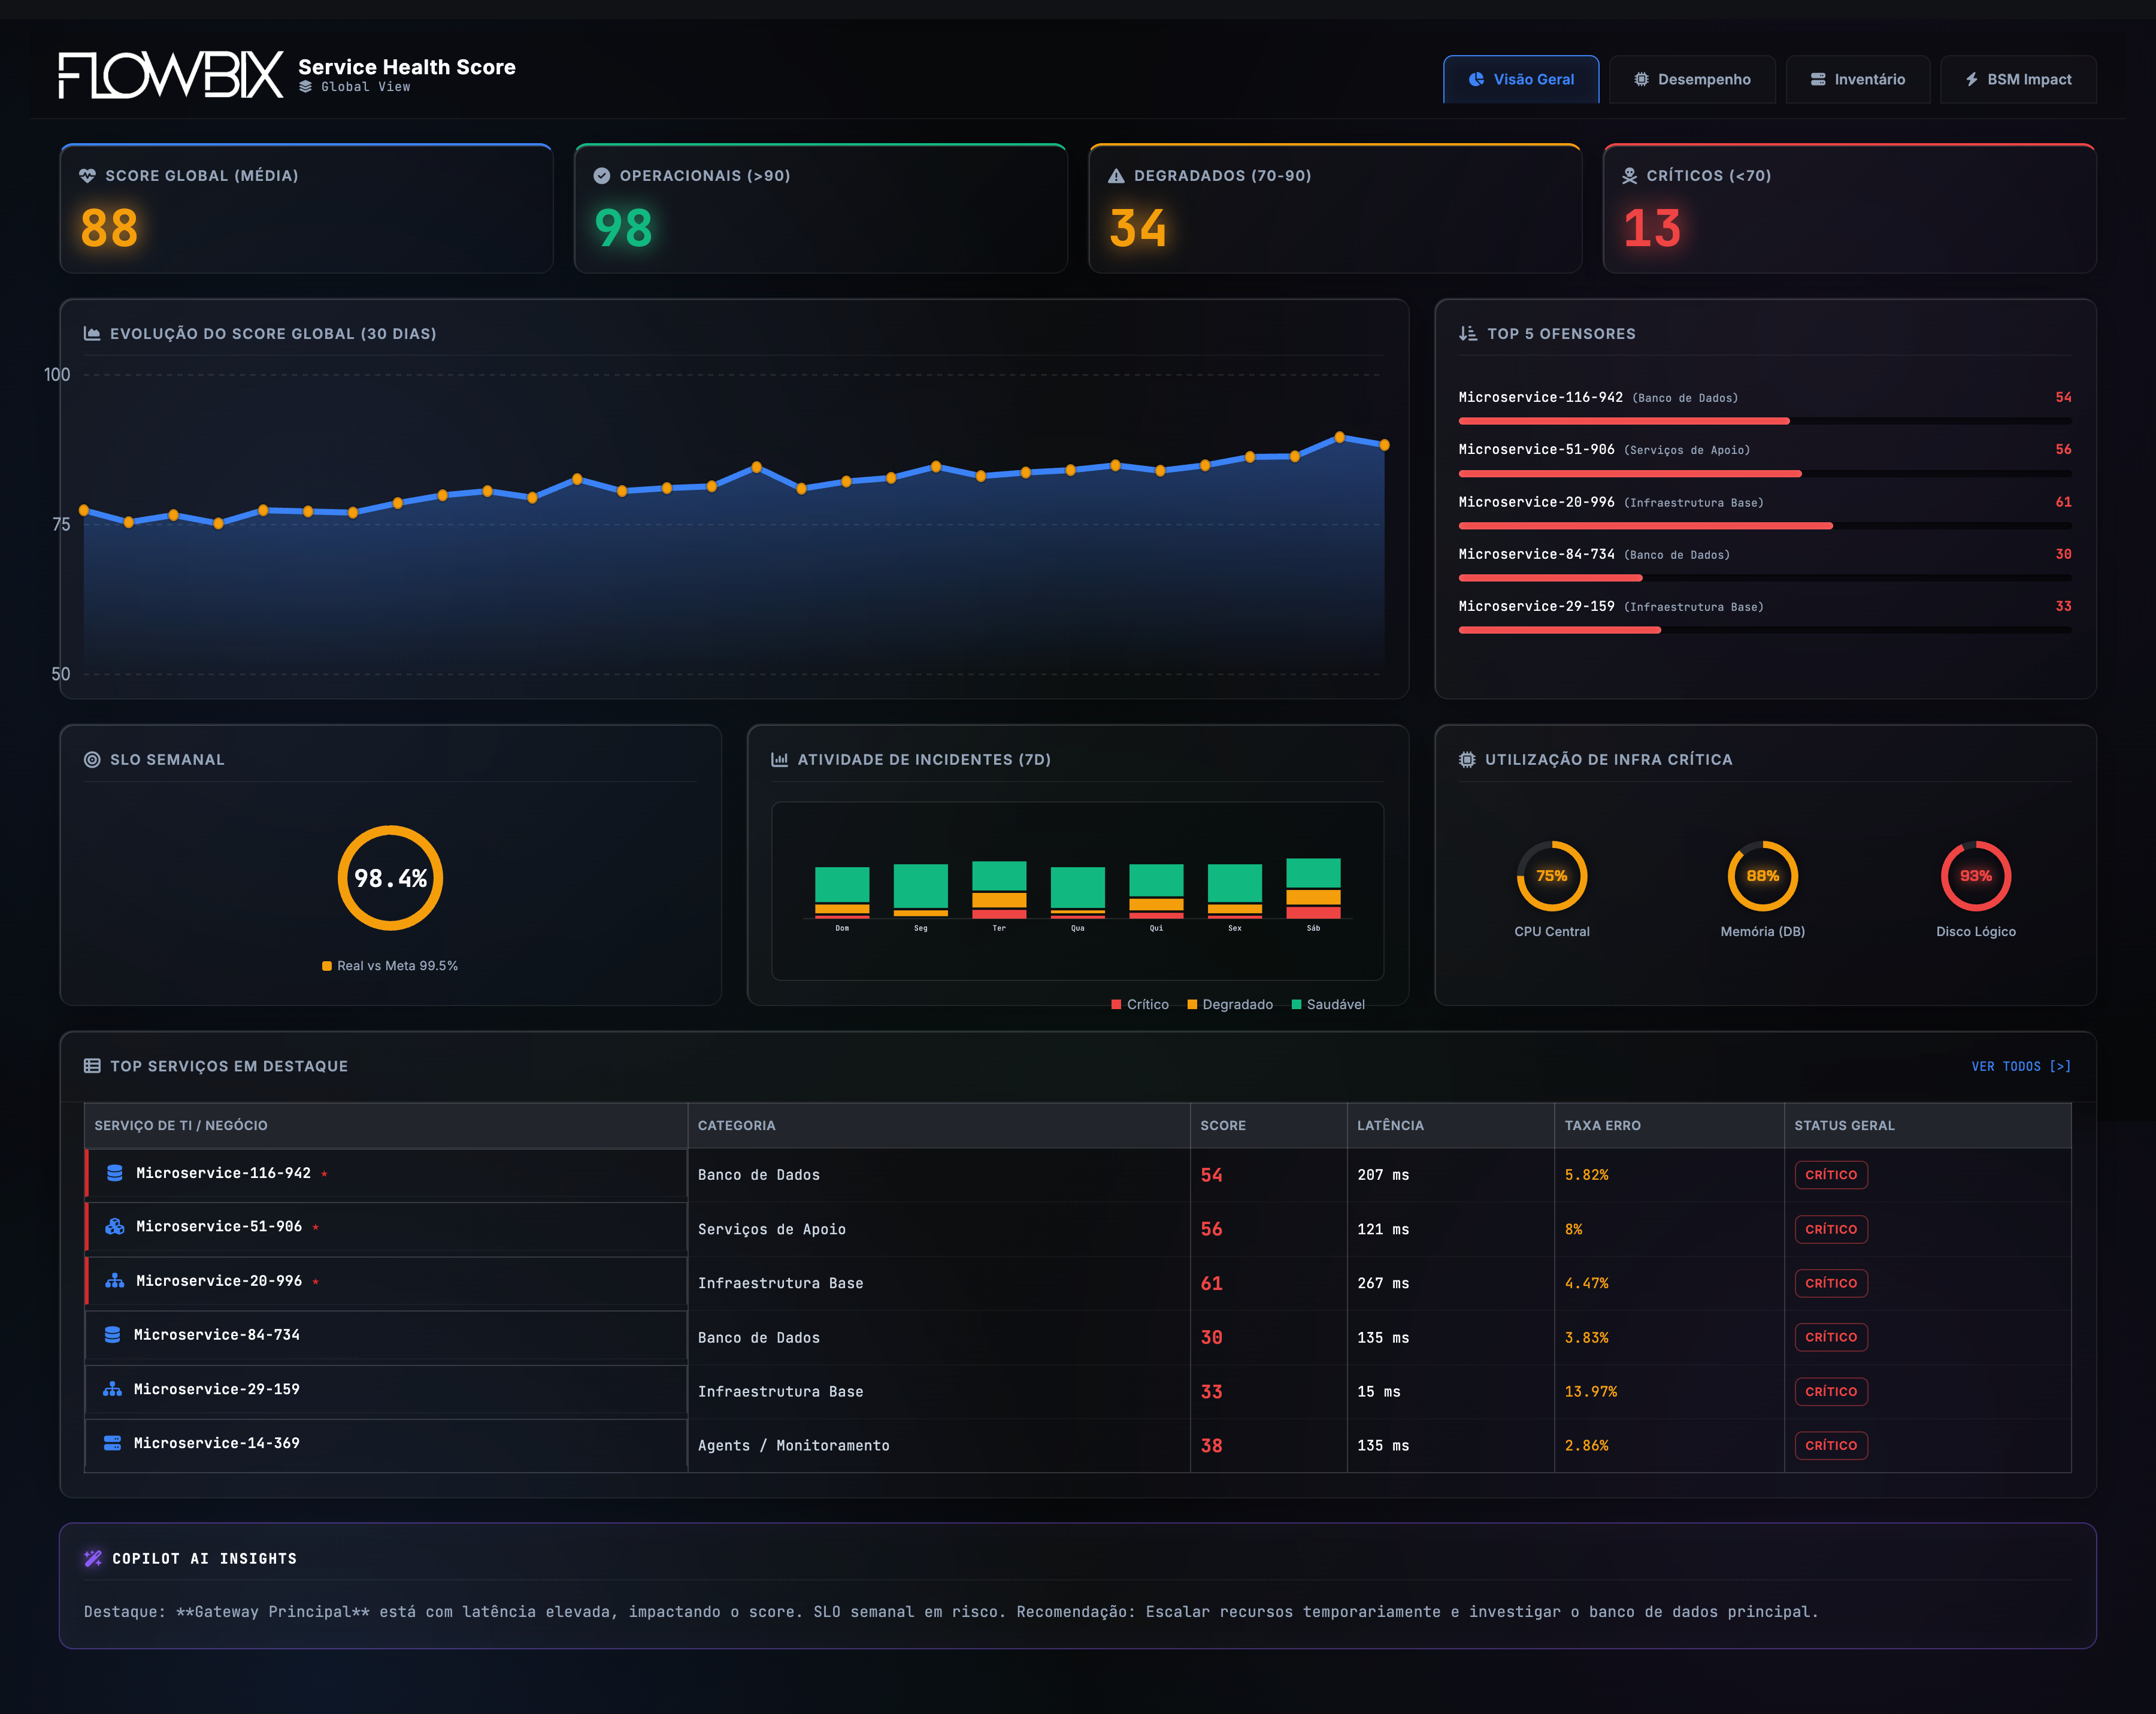Open the Ver Todos link
The height and width of the screenshot is (1714, 2156).
[2021, 1066]
